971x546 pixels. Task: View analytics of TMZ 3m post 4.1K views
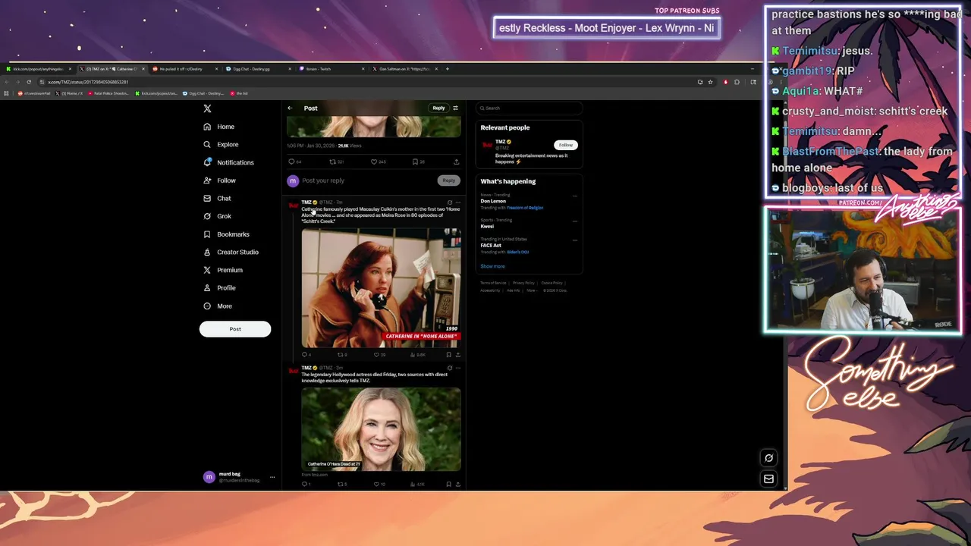[418, 484]
